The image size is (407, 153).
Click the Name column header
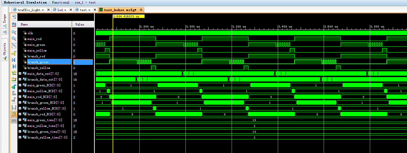(x=45, y=24)
